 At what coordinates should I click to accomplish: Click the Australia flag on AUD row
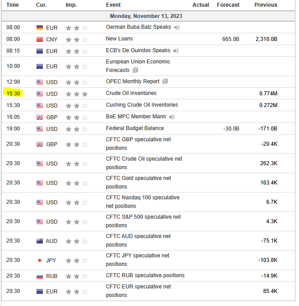[x=40, y=241]
